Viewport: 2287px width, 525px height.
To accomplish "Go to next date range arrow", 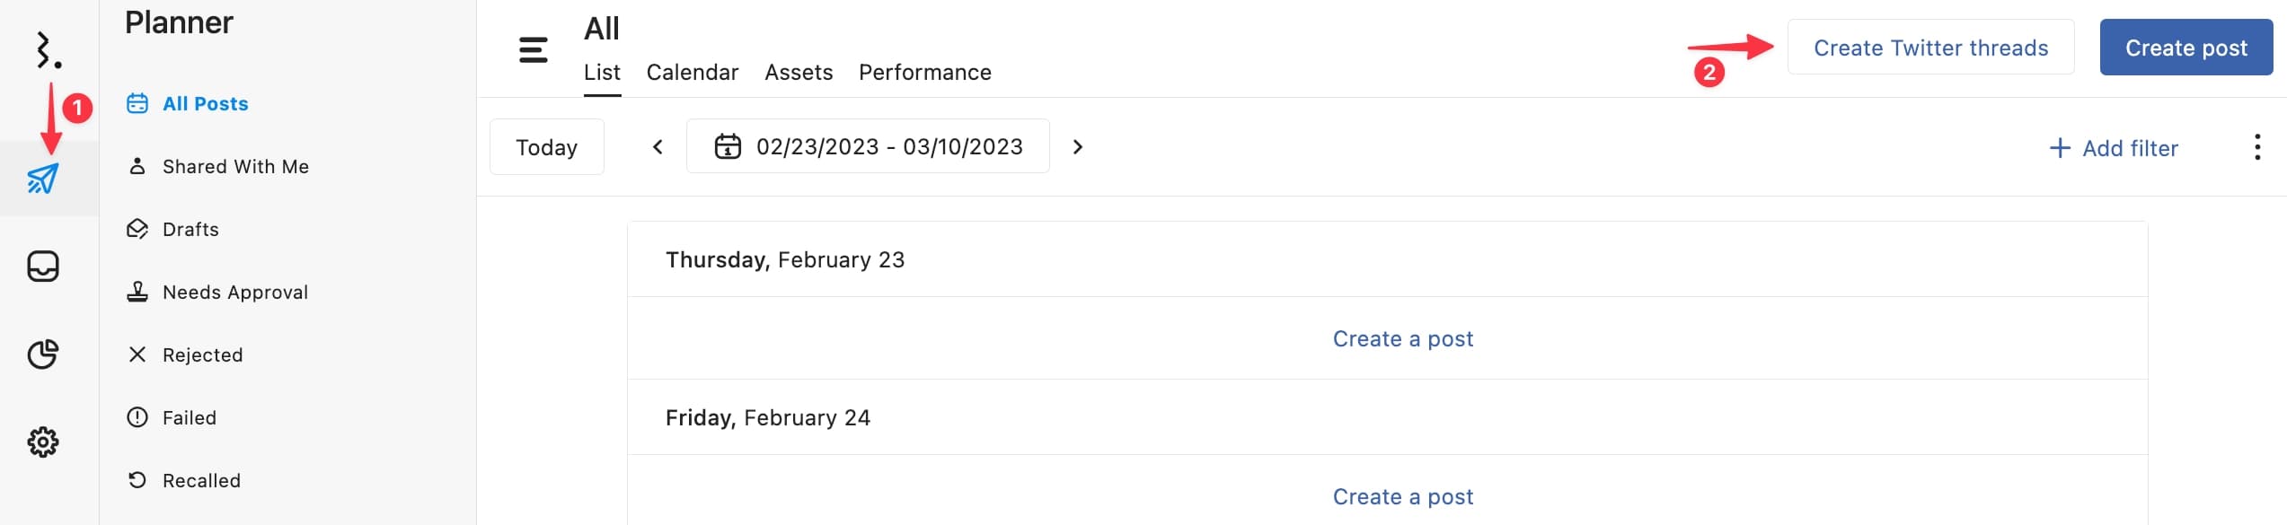I will (x=1078, y=147).
